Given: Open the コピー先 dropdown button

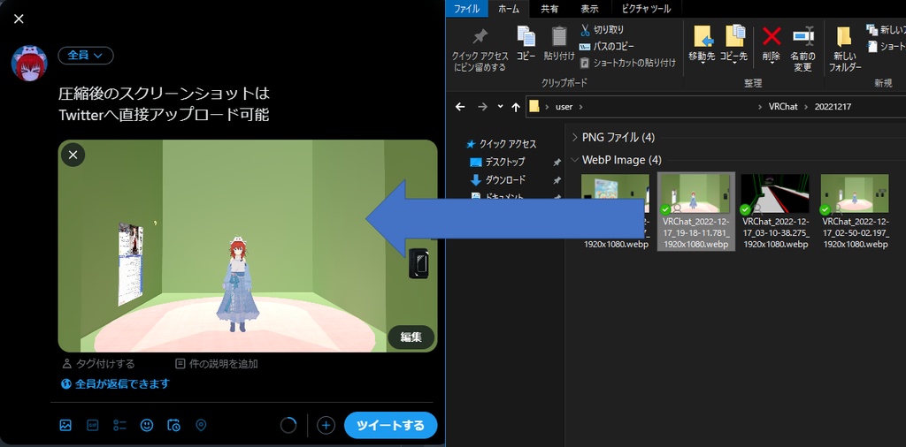Looking at the screenshot, I should pyautogui.click(x=733, y=44).
